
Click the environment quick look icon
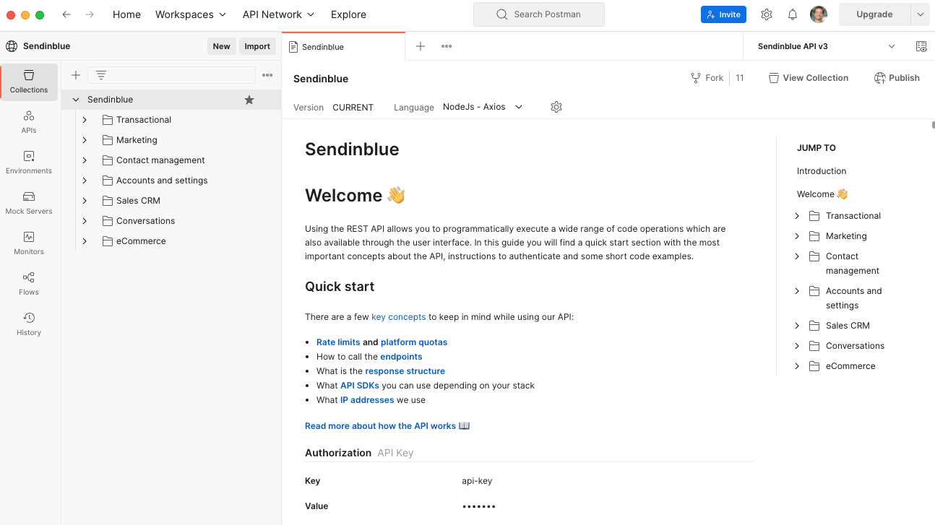coord(921,46)
